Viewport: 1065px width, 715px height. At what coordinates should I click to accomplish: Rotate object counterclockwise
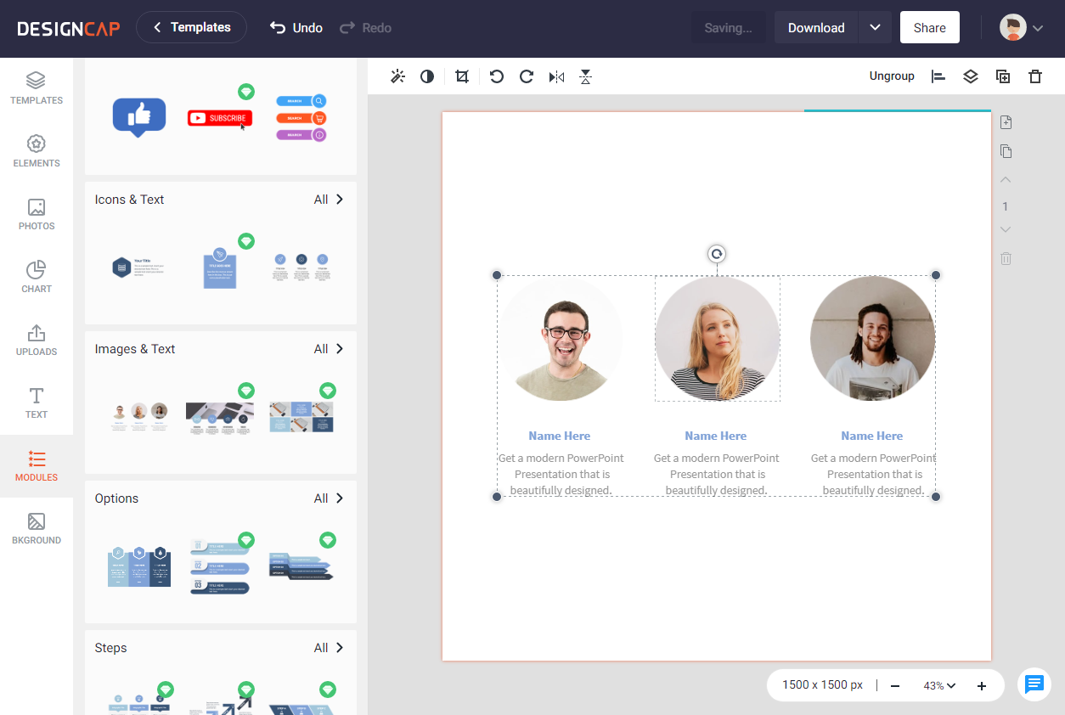[497, 76]
